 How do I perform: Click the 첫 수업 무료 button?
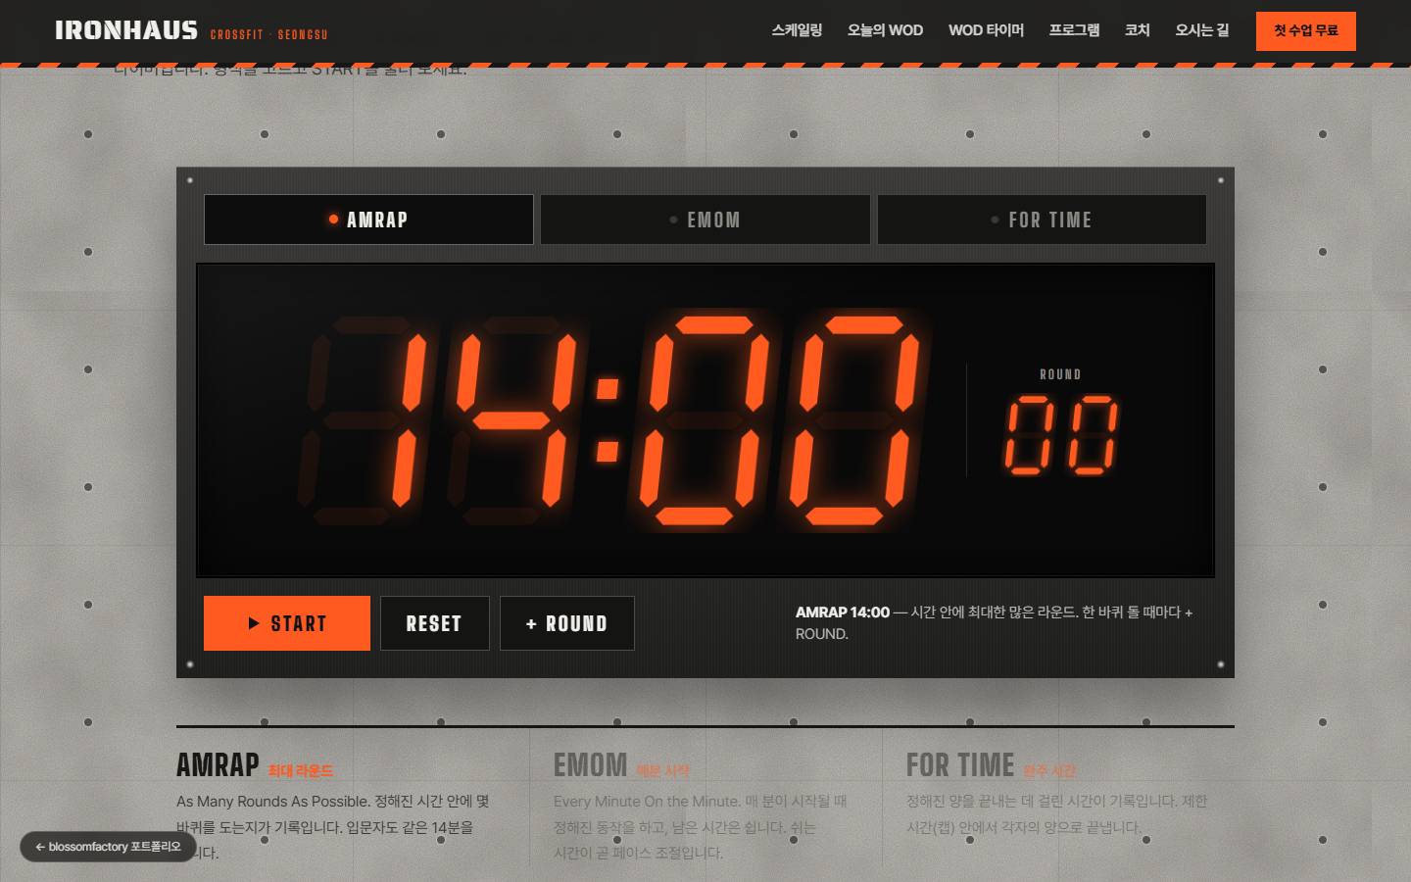tap(1306, 31)
